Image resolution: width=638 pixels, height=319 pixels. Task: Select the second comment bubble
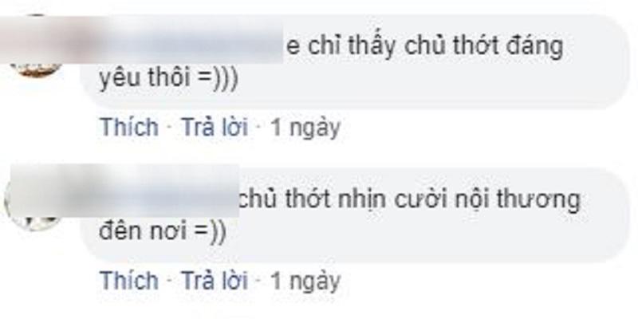pos(354,215)
